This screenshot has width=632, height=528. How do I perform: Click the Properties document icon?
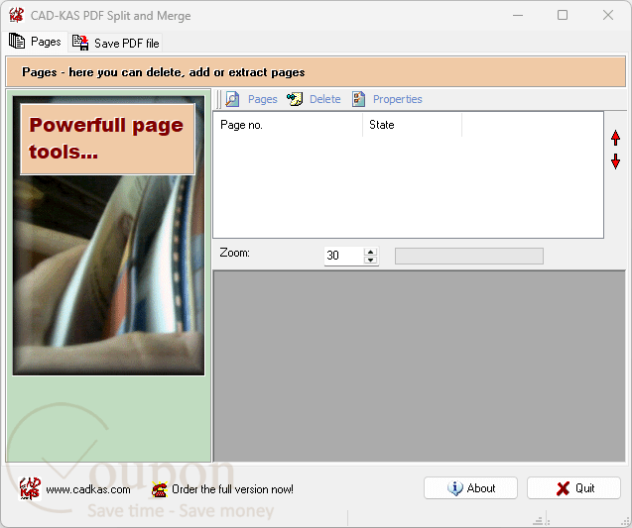click(x=358, y=99)
